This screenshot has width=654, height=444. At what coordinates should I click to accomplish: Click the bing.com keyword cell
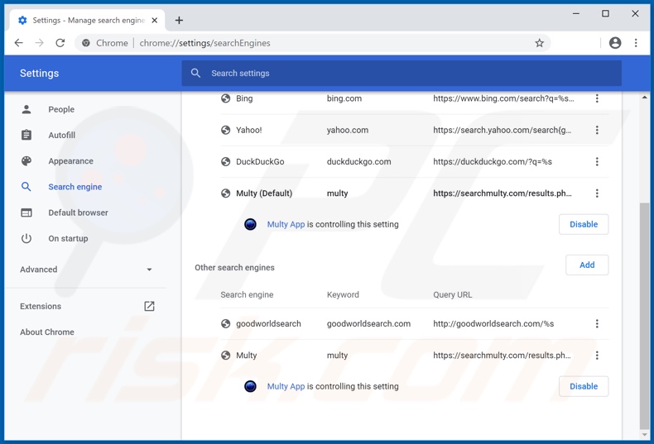click(x=344, y=98)
